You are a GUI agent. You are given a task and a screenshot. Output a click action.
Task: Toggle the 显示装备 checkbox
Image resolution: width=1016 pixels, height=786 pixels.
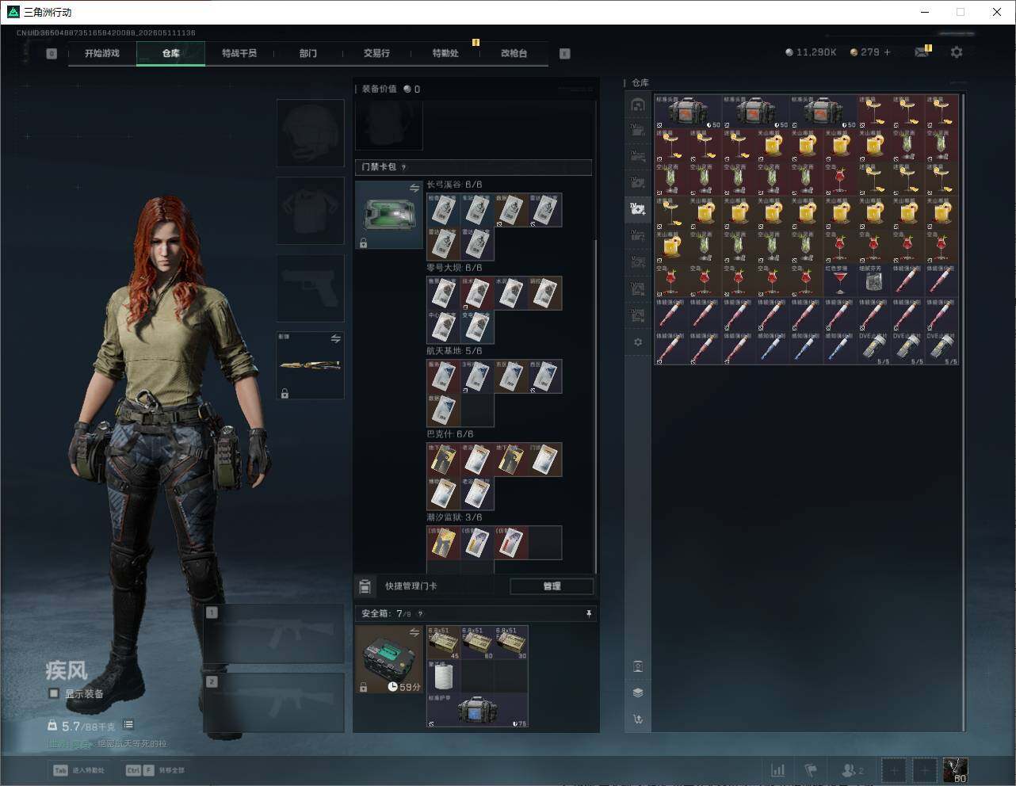[x=54, y=693]
